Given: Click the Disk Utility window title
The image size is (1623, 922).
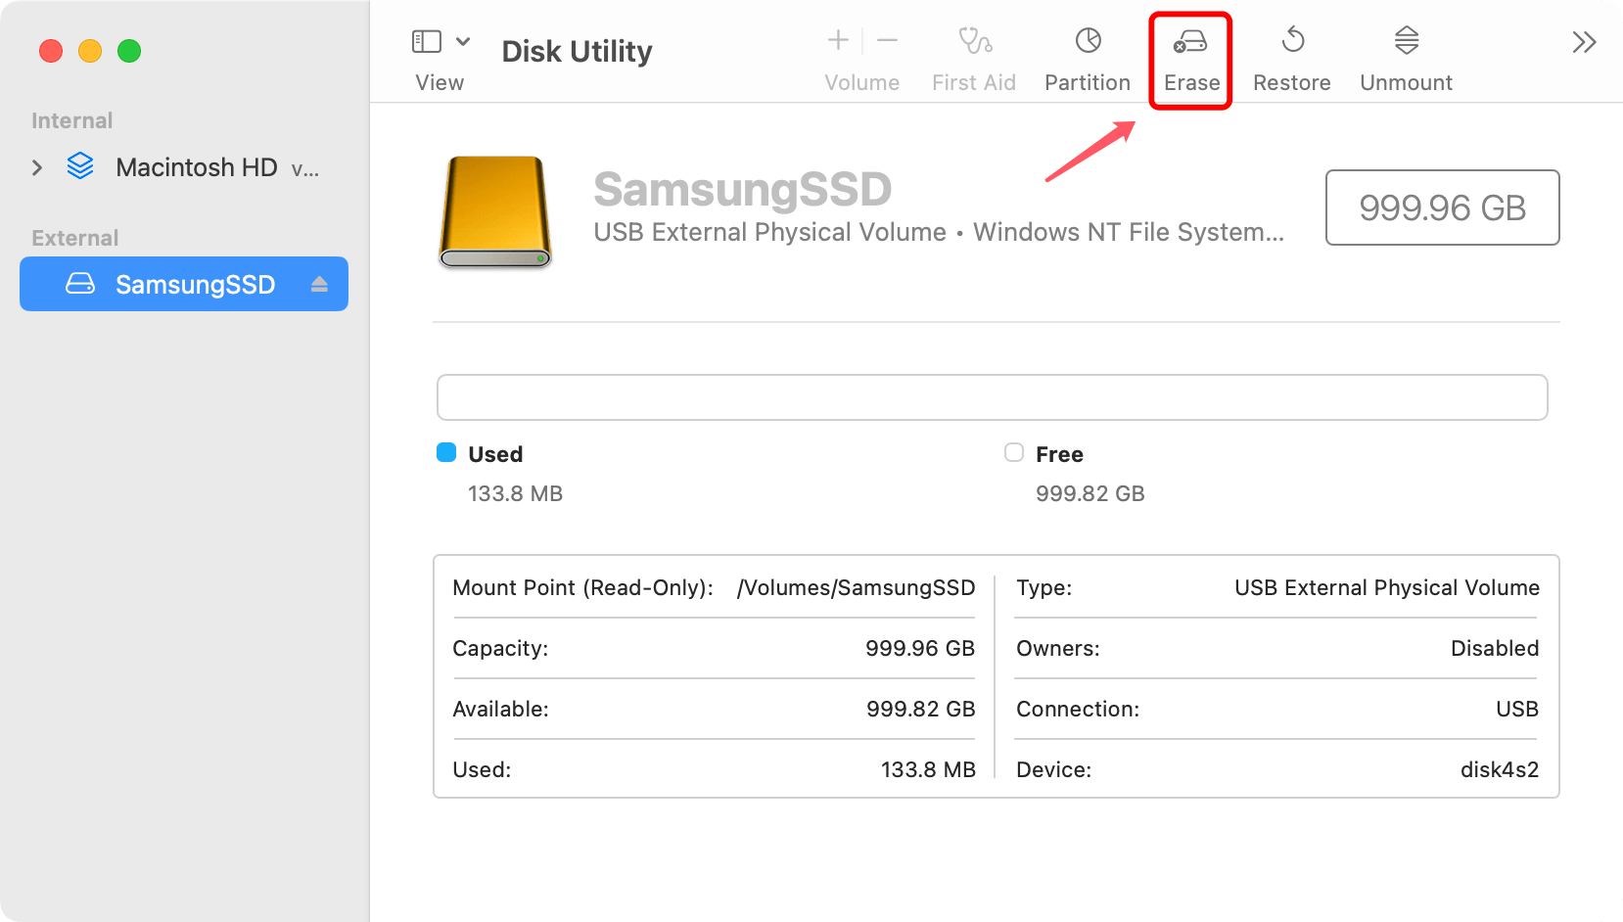Looking at the screenshot, I should (x=577, y=51).
